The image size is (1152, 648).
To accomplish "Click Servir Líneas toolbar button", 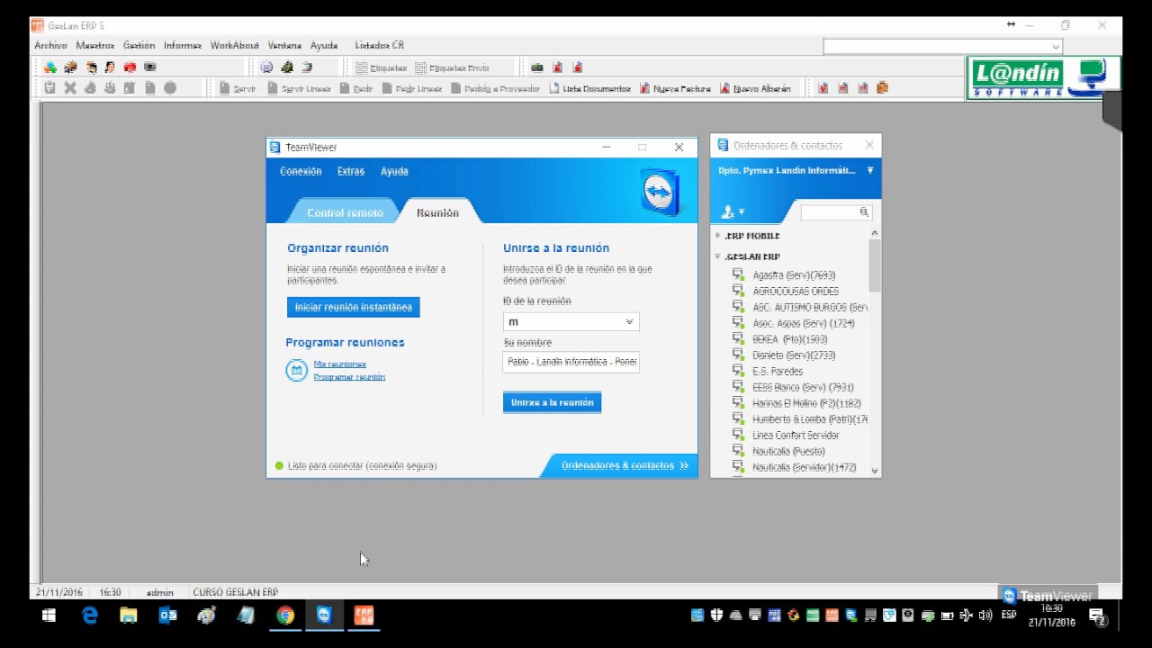I will pos(300,88).
